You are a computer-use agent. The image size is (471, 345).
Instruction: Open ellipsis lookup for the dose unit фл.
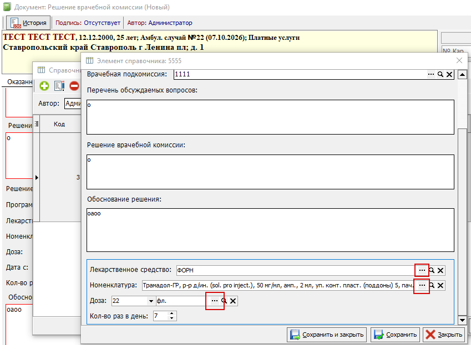pos(215,301)
